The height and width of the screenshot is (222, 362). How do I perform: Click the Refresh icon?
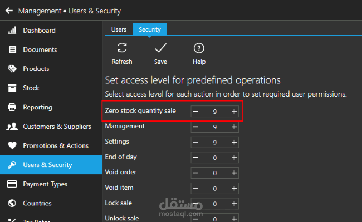click(x=122, y=48)
